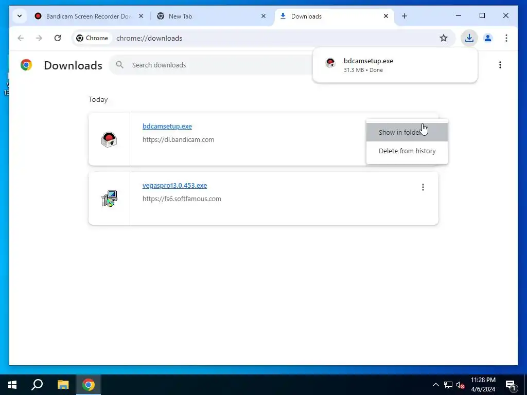
Task: Open the tab search dropdown arrow
Action: tap(20, 16)
